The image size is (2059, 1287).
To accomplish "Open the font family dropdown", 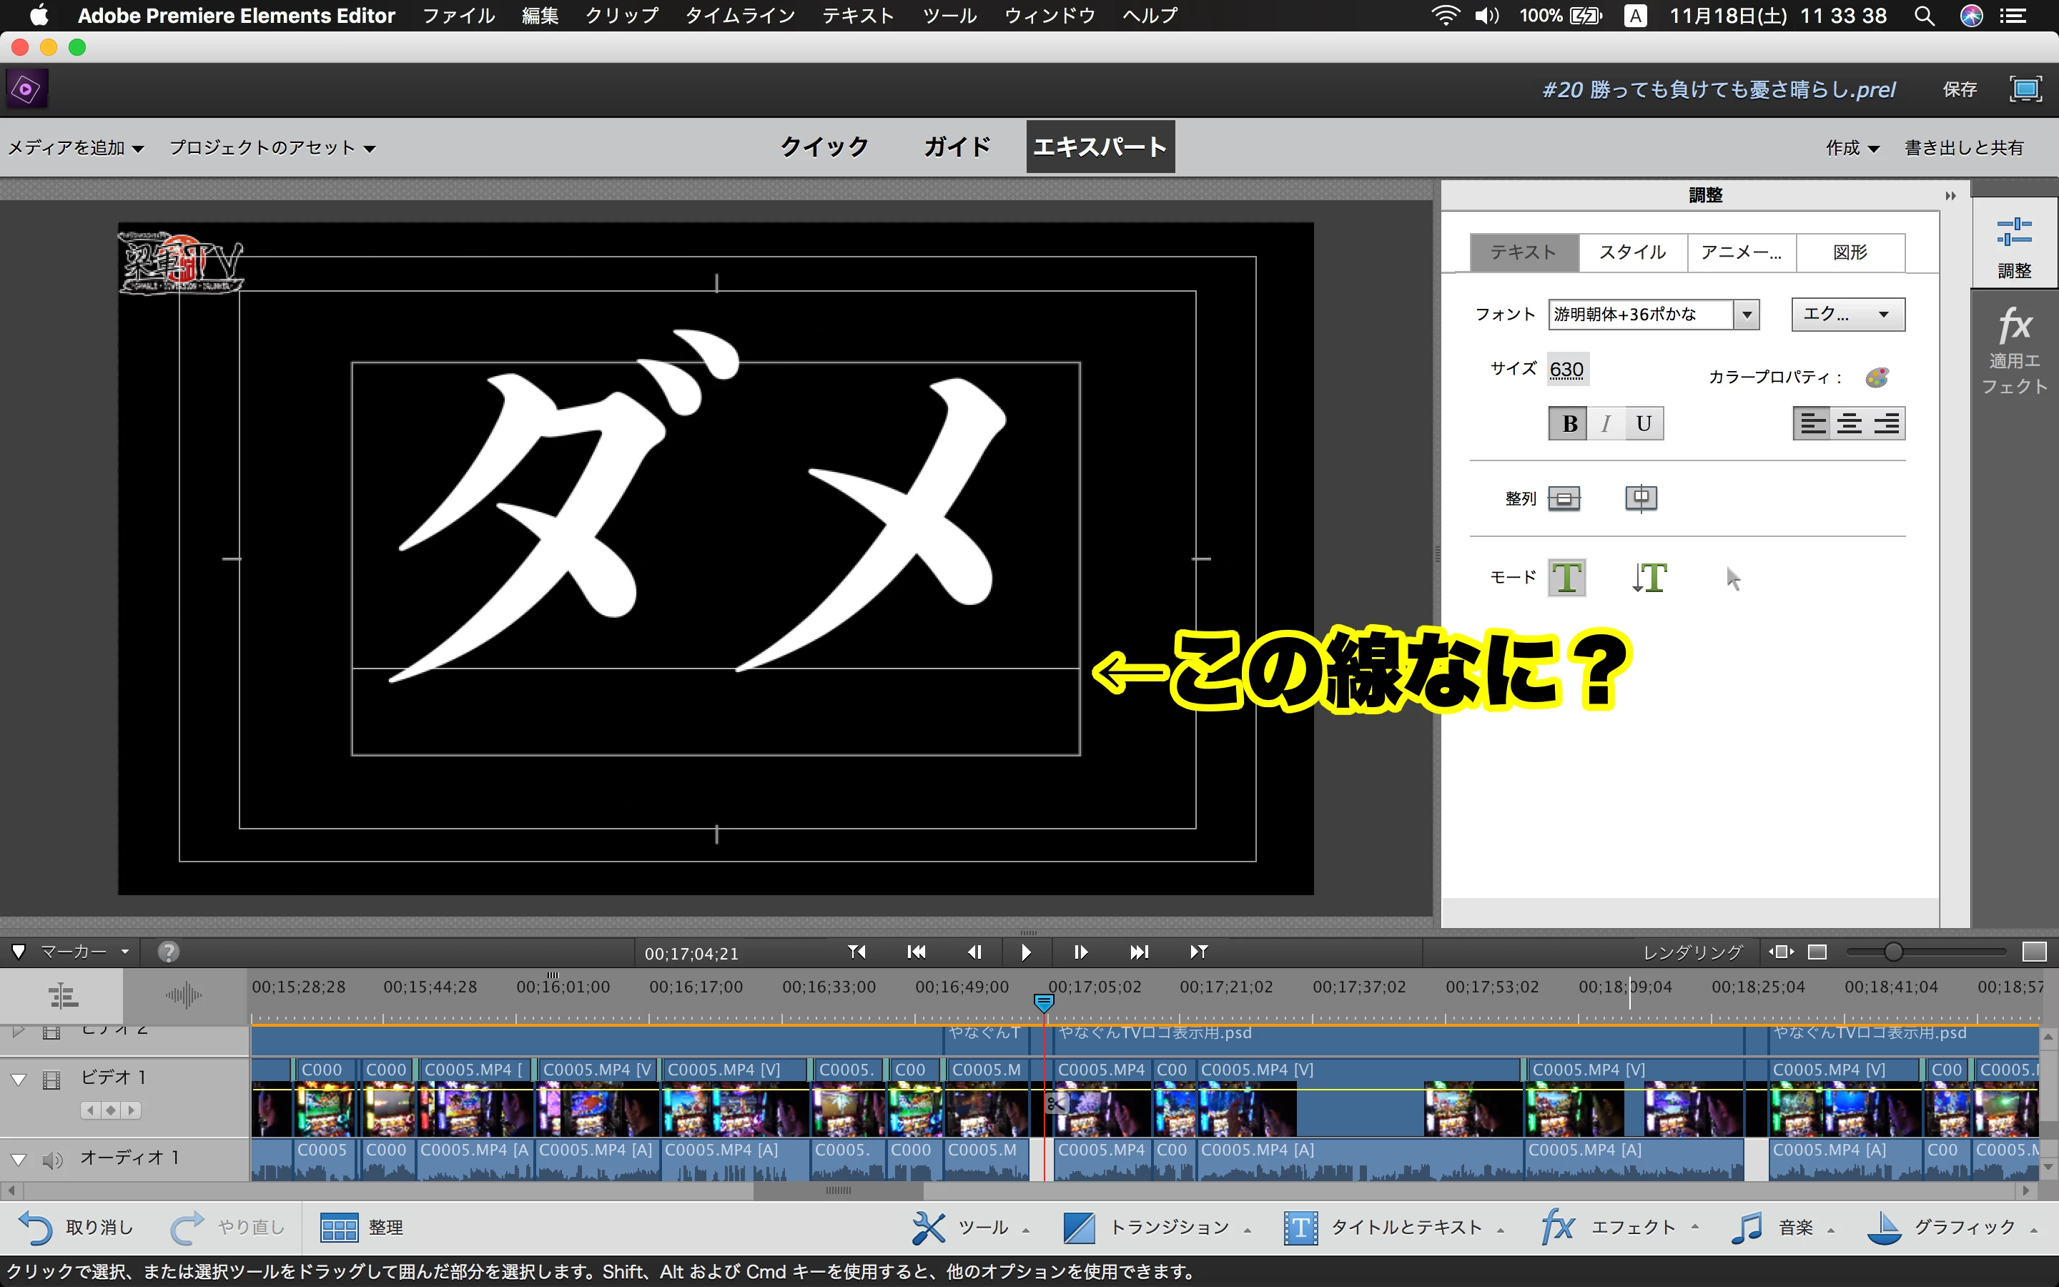I will click(1747, 315).
